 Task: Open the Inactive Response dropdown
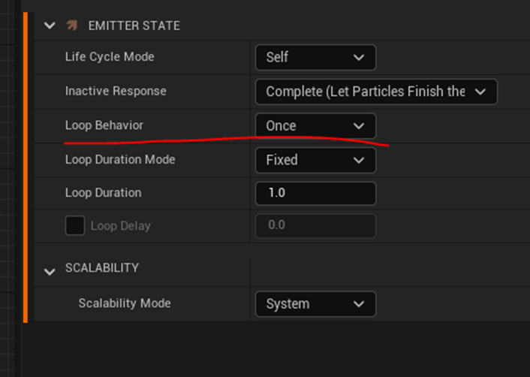[375, 92]
